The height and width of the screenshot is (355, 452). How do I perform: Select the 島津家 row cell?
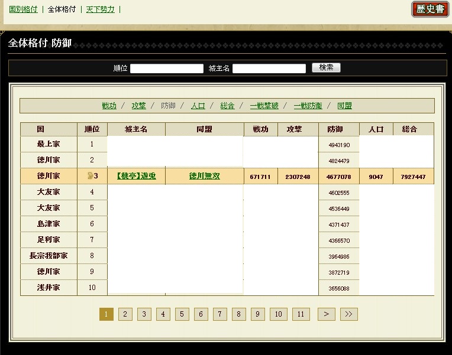coord(49,224)
